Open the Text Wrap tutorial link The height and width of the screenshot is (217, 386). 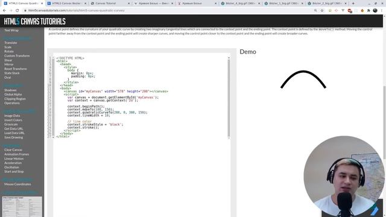pyautogui.click(x=11, y=31)
